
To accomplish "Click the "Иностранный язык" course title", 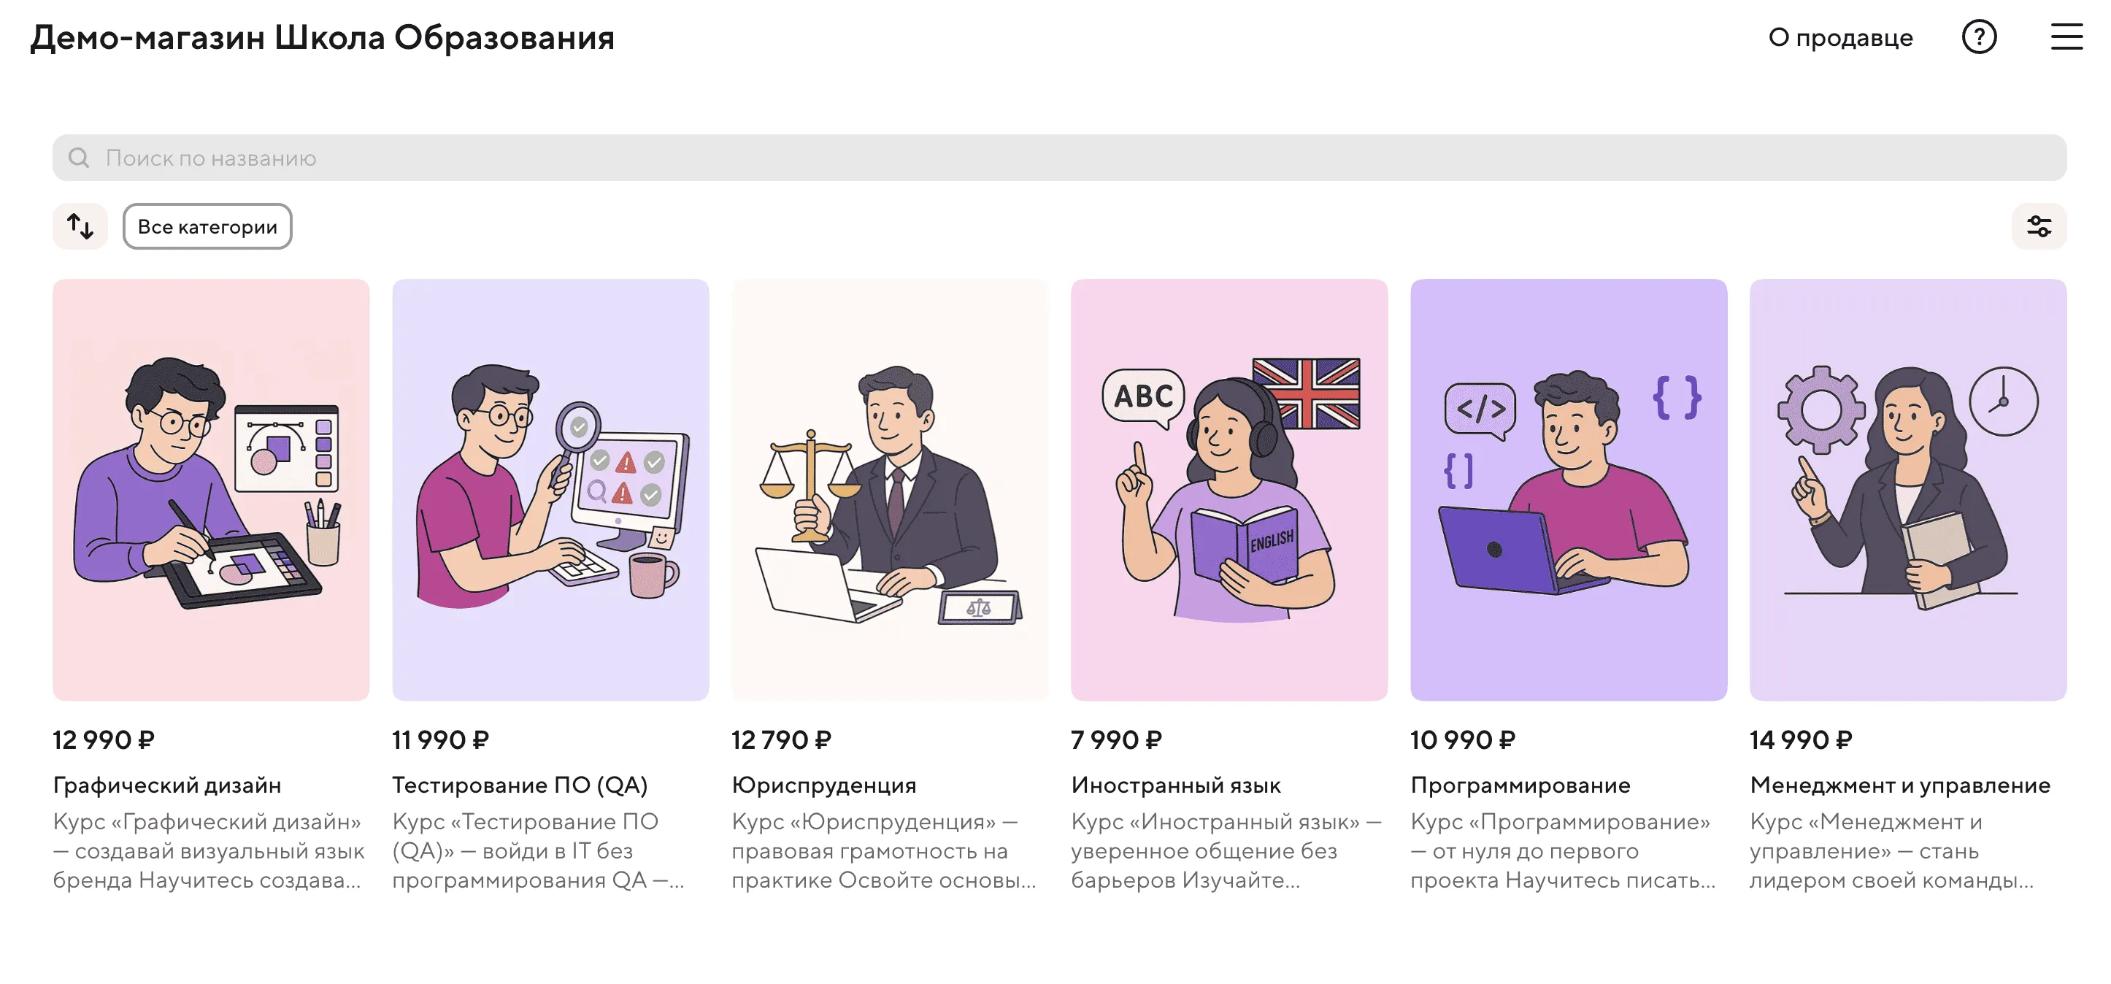I will point(1176,785).
